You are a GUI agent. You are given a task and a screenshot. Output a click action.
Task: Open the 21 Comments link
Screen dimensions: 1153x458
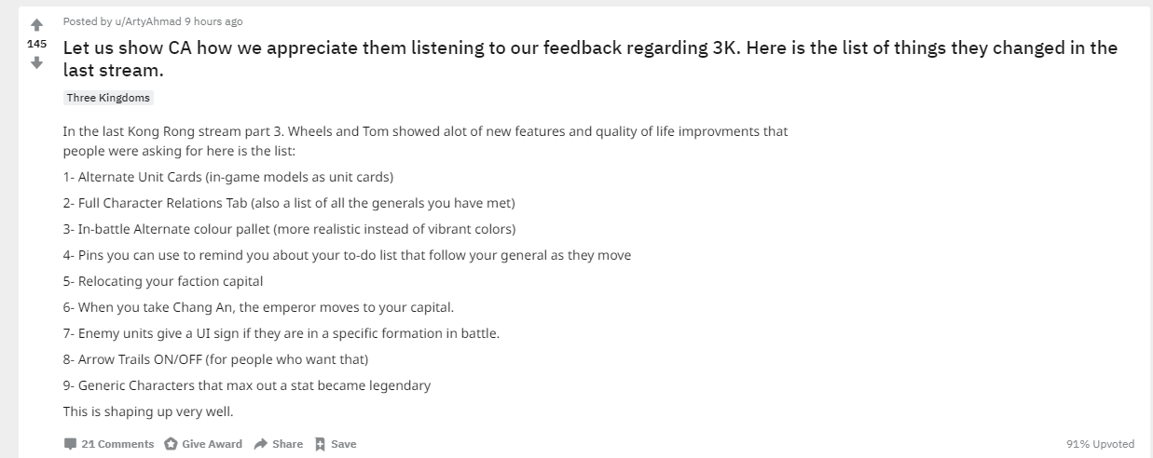point(117,444)
